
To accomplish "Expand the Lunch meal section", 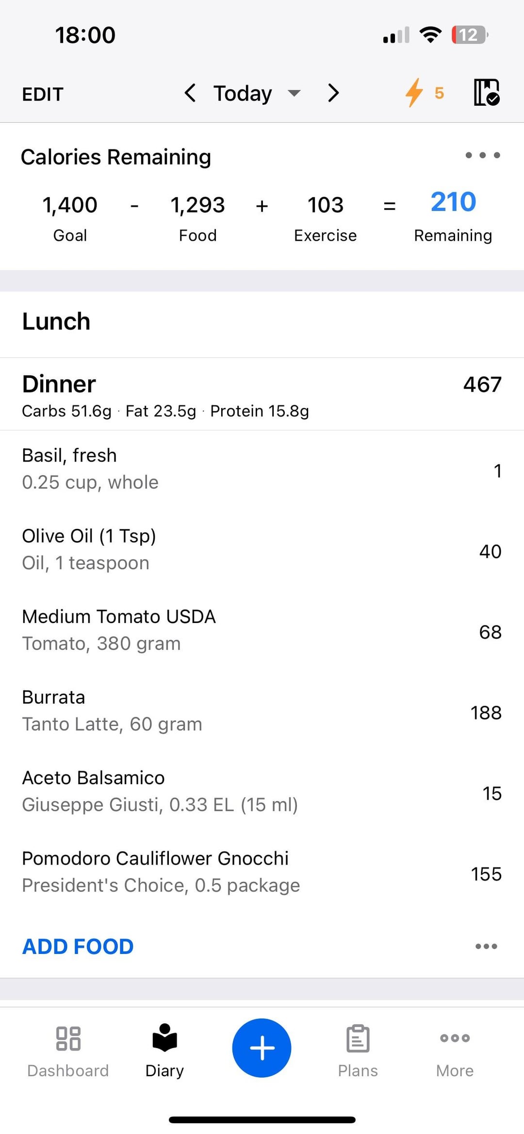I will click(x=262, y=322).
